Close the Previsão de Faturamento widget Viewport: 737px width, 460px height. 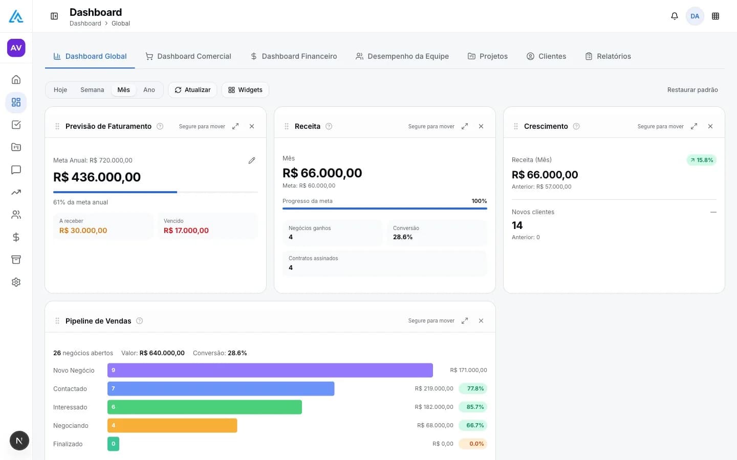[x=252, y=126]
